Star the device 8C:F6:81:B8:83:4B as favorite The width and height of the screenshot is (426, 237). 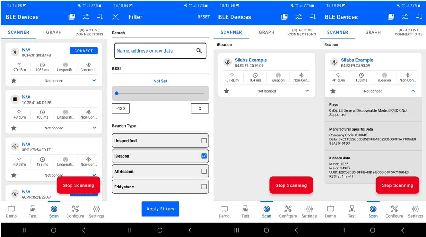click(x=14, y=80)
